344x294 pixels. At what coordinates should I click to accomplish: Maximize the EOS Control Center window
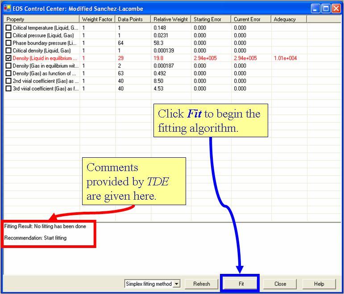click(326, 8)
